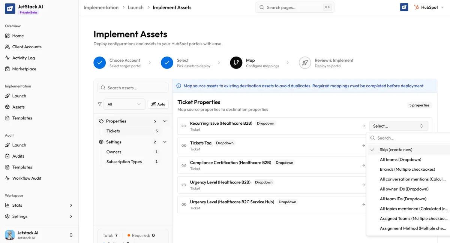
Task: Collapse the Properties section
Action: [164, 121]
